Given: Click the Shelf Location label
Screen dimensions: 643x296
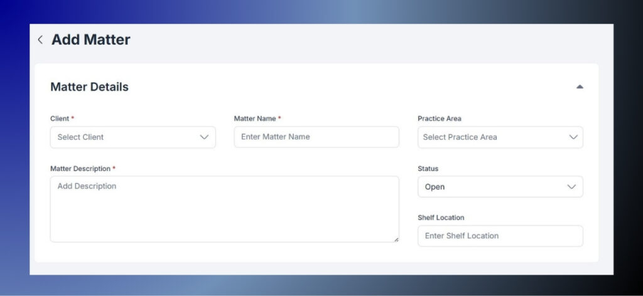Looking at the screenshot, I should pyautogui.click(x=441, y=218).
